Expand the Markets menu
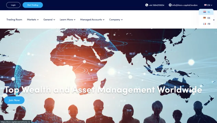This screenshot has height=123, width=217. point(33,19)
